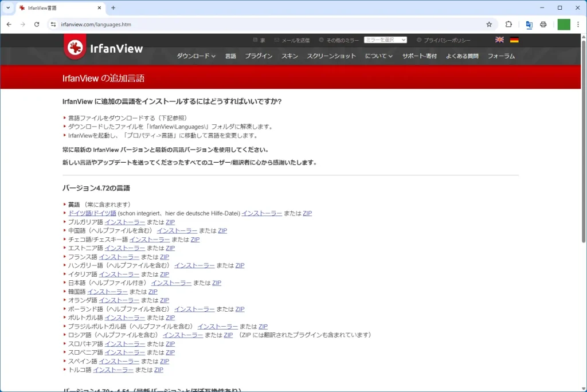Click the Google Translate icon in toolbar

point(529,24)
